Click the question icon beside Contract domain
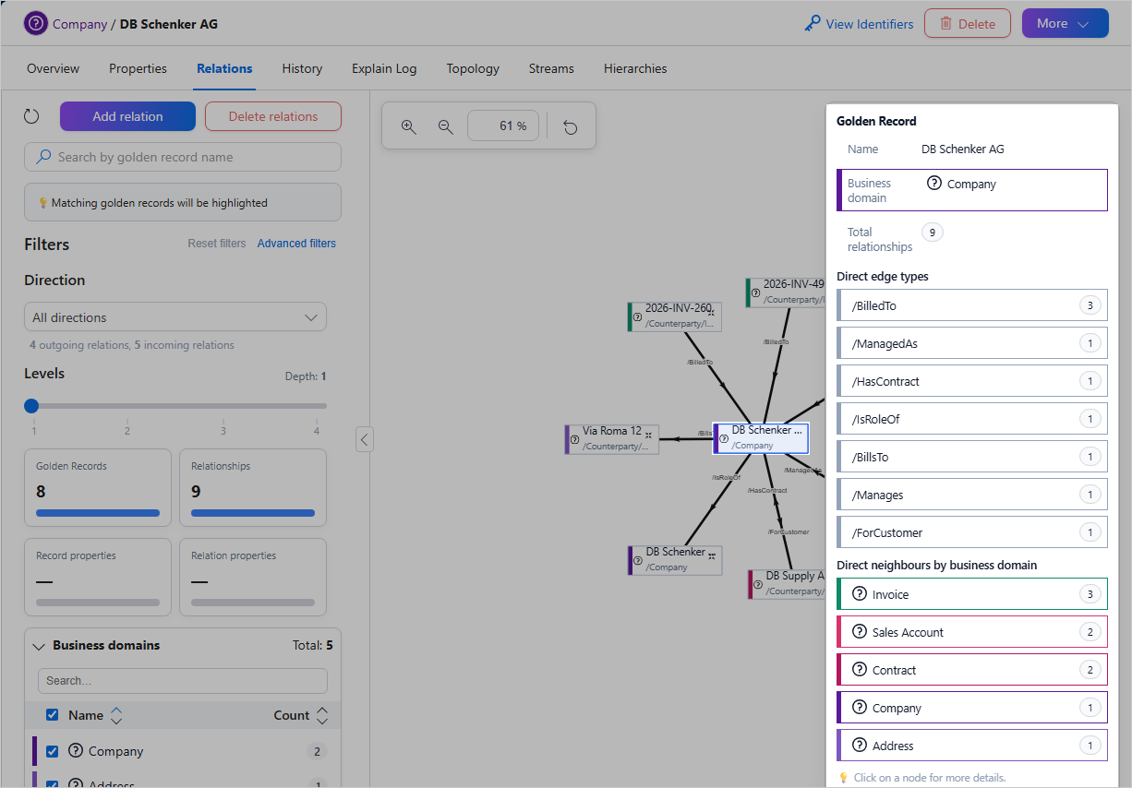Screen dimensions: 1132x788 coord(860,670)
